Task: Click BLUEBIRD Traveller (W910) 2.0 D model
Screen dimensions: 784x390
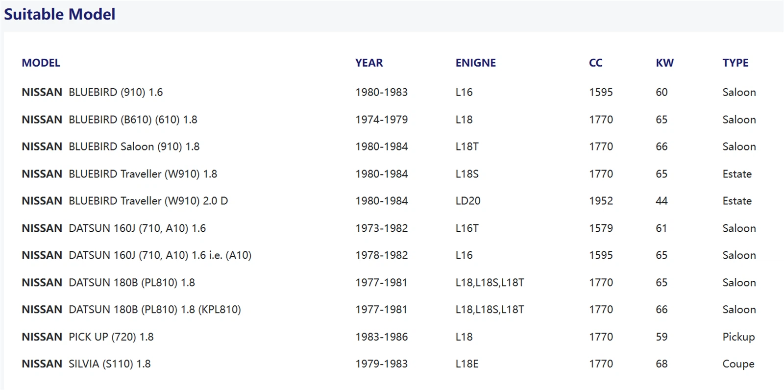Action: click(148, 201)
